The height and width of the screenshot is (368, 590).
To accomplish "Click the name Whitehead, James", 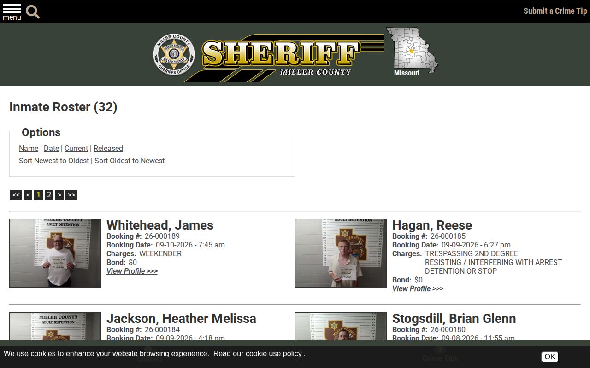I will pyautogui.click(x=160, y=225).
